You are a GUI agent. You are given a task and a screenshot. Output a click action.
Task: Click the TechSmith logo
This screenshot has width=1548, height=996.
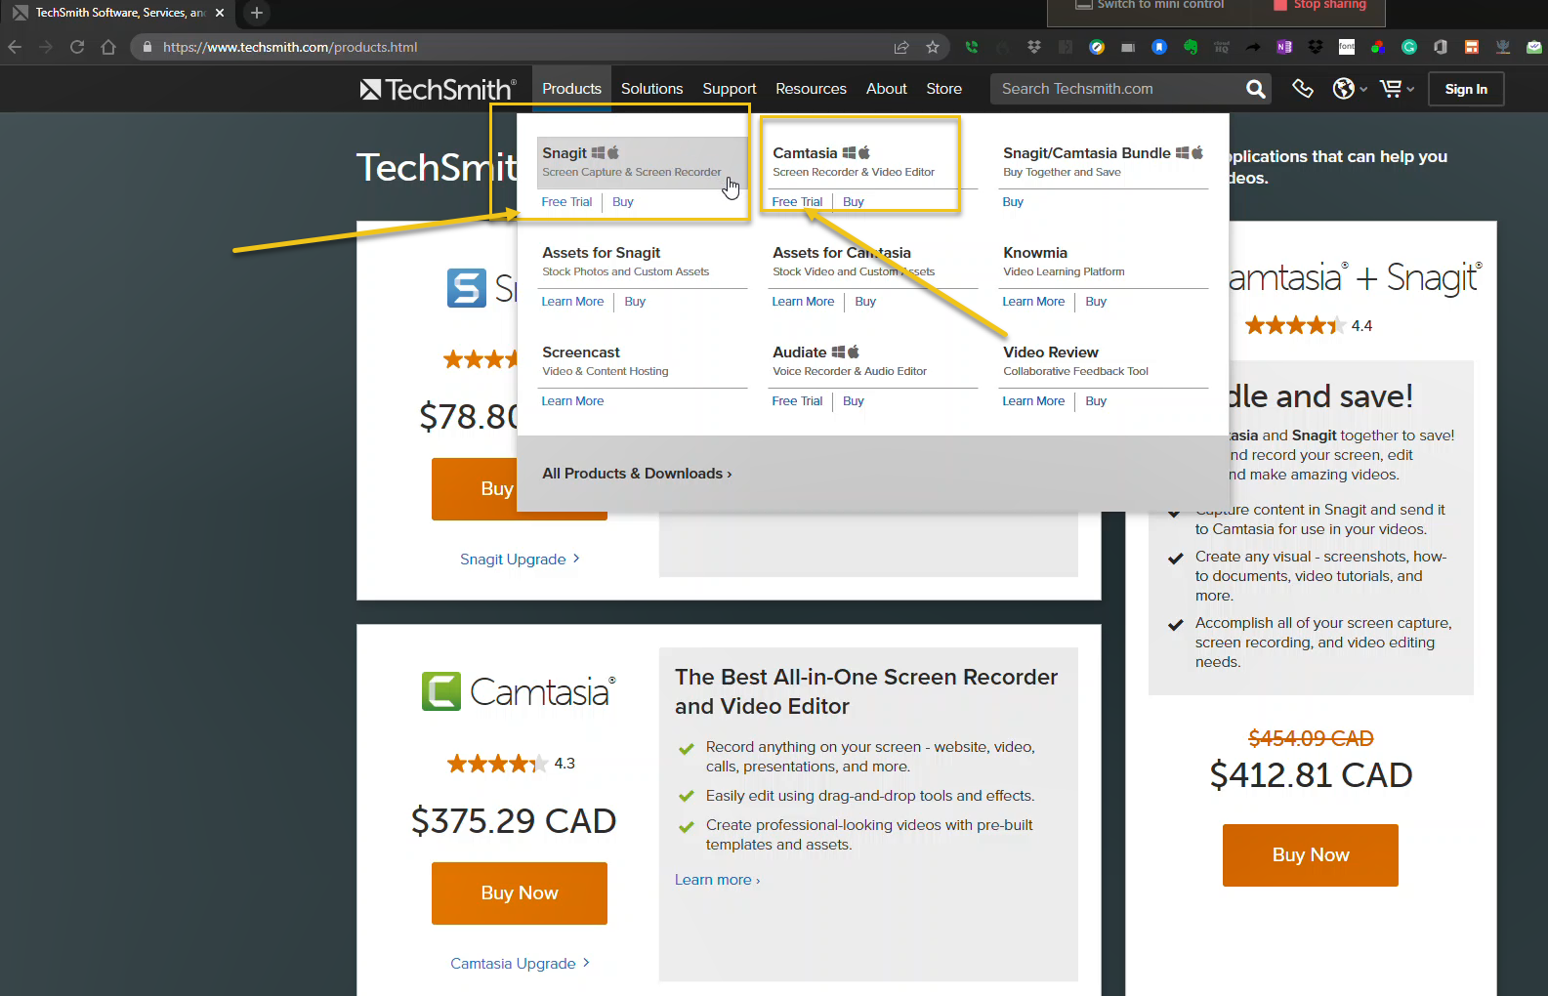pos(438,89)
